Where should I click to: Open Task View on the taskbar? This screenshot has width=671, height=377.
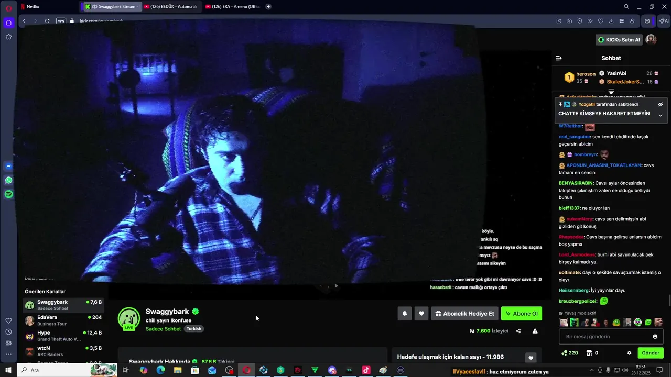pyautogui.click(x=126, y=370)
